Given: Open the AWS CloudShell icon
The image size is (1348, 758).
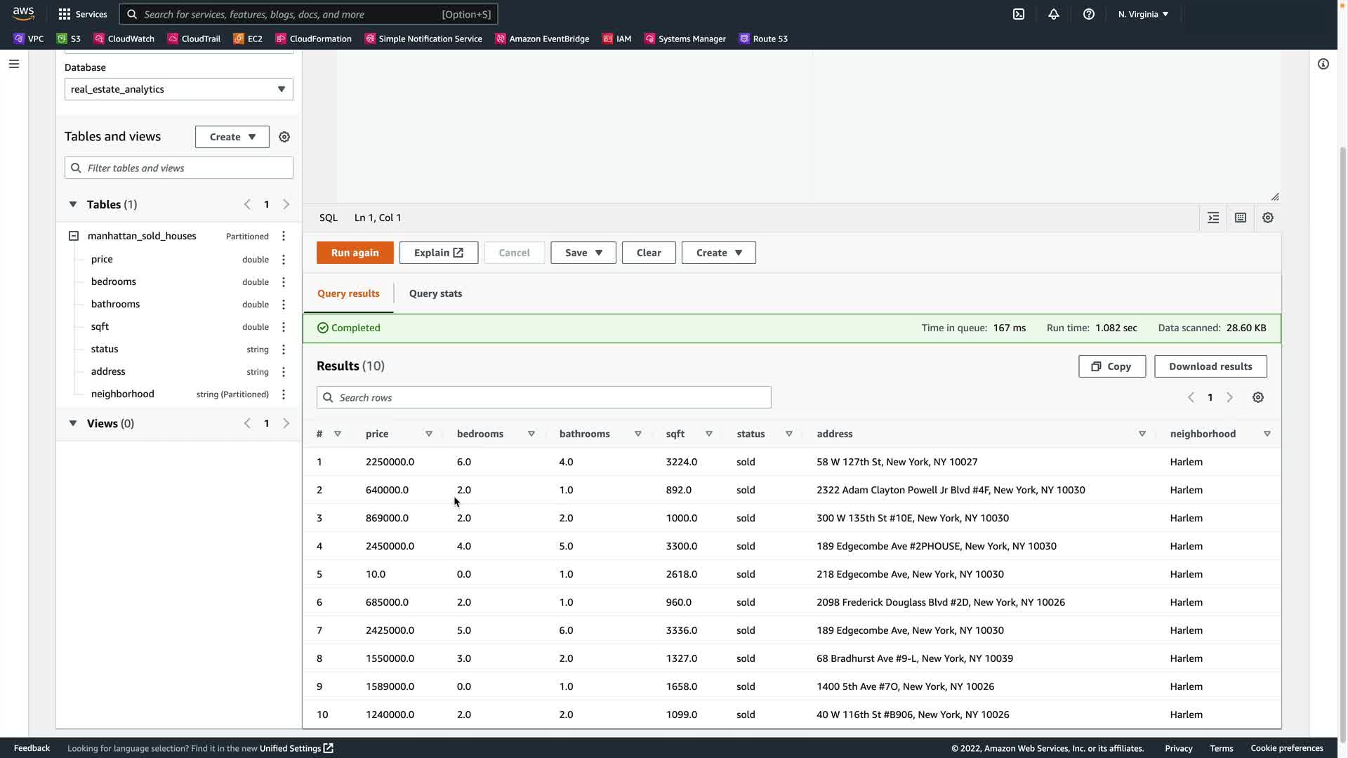Looking at the screenshot, I should pyautogui.click(x=1018, y=14).
